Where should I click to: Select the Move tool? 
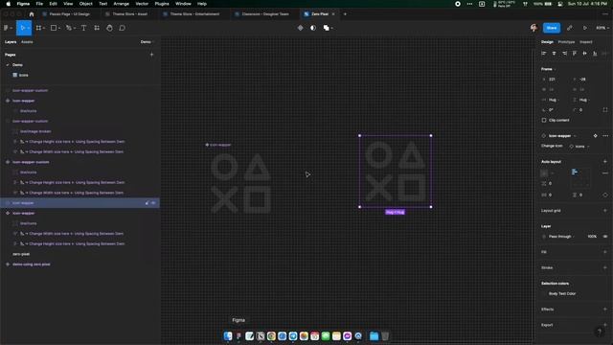[x=23, y=28]
